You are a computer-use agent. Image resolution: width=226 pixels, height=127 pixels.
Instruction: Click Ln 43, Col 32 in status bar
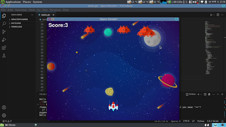pos(161,121)
